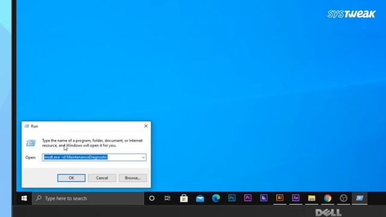The image size is (386, 217).
Task: Open Adobe Media Encoder from taskbar
Action: [264, 198]
